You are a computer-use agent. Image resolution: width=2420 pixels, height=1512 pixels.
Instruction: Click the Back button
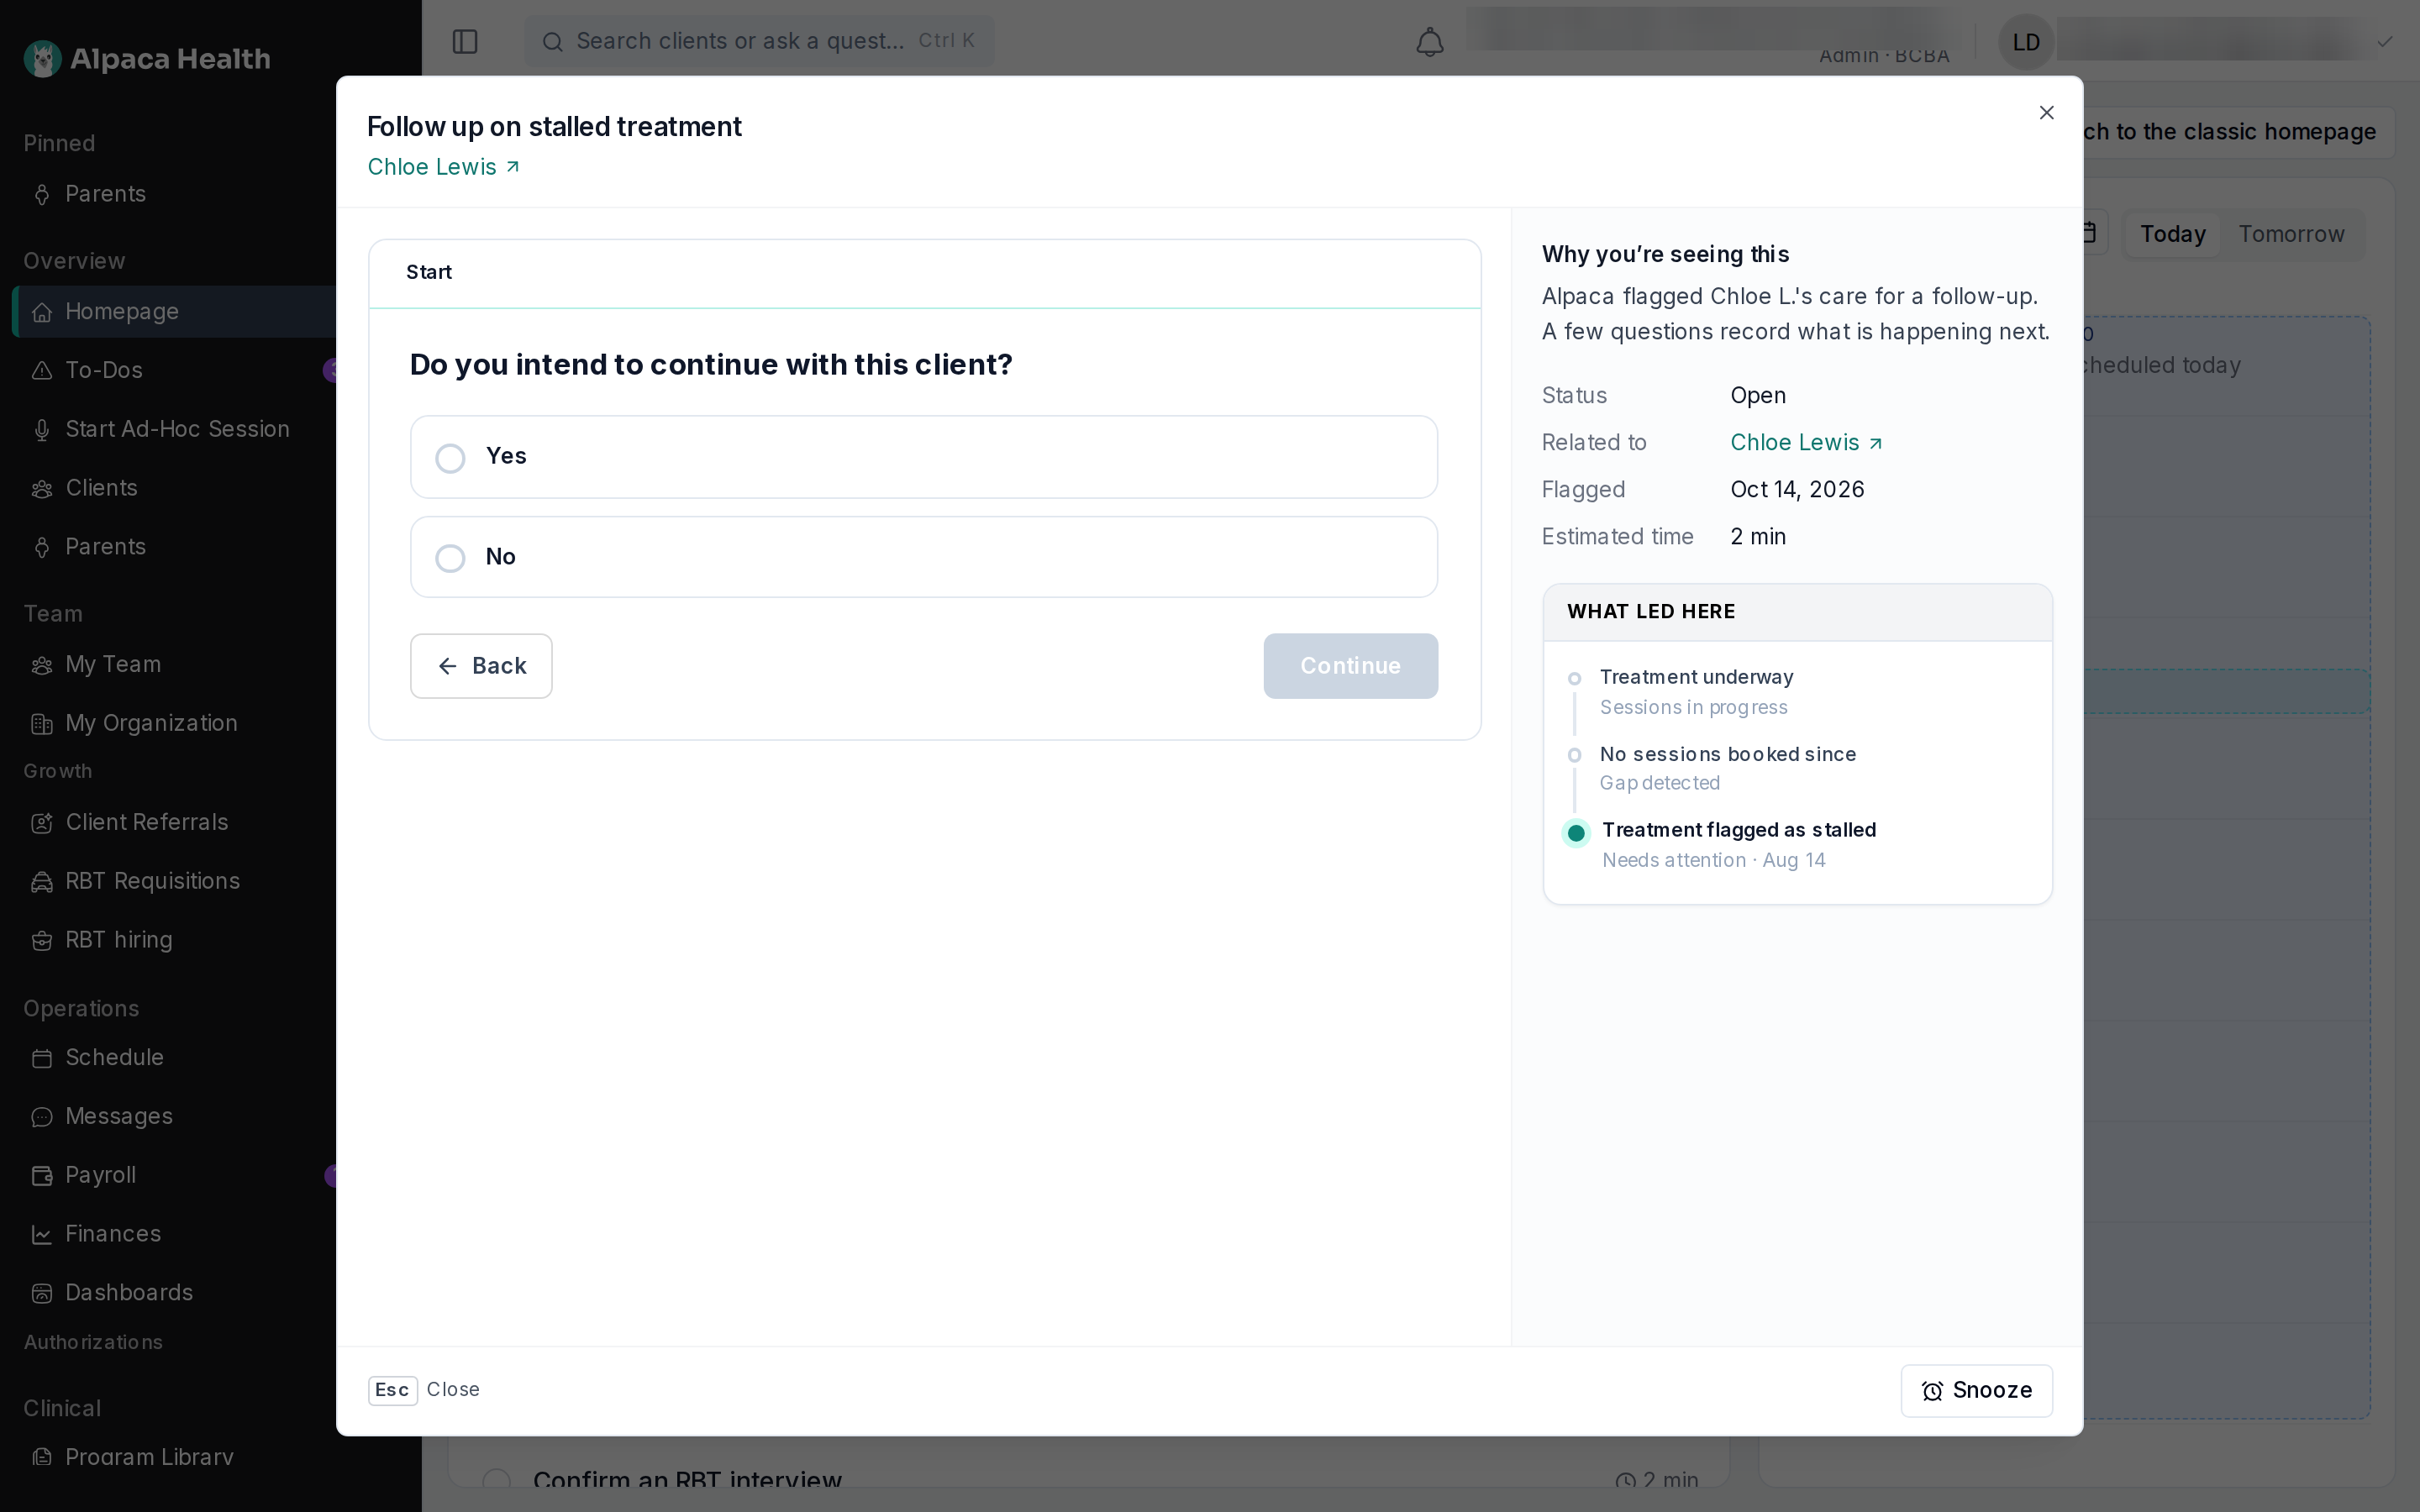tap(481, 666)
